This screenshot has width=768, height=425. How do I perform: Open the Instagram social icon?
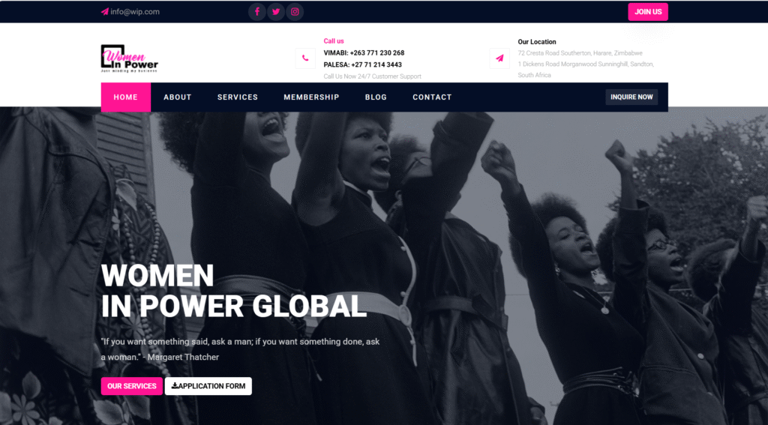pos(295,12)
